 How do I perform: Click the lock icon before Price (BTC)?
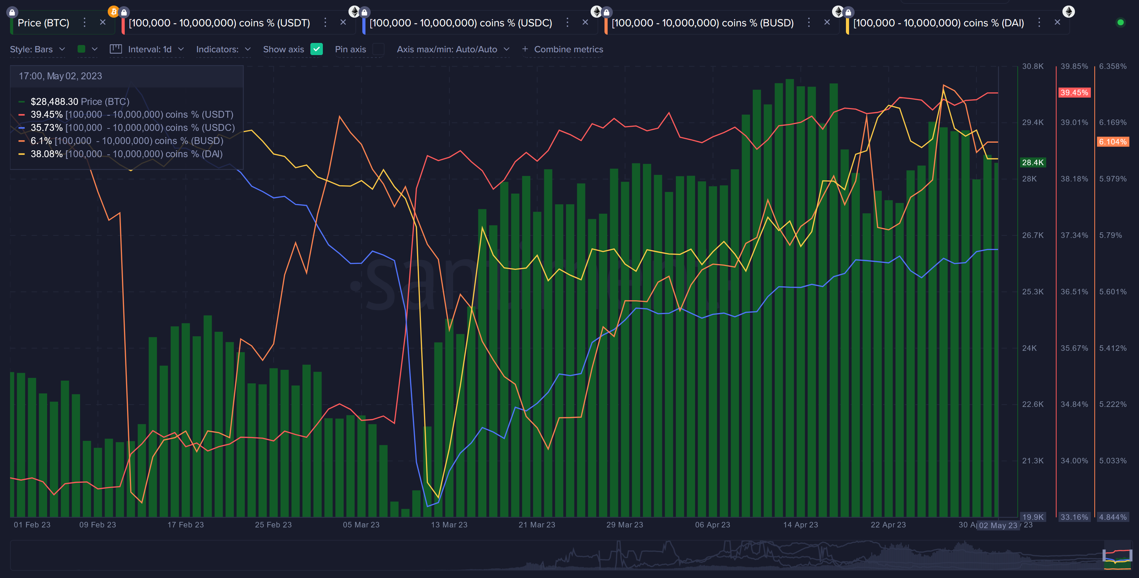tap(12, 12)
